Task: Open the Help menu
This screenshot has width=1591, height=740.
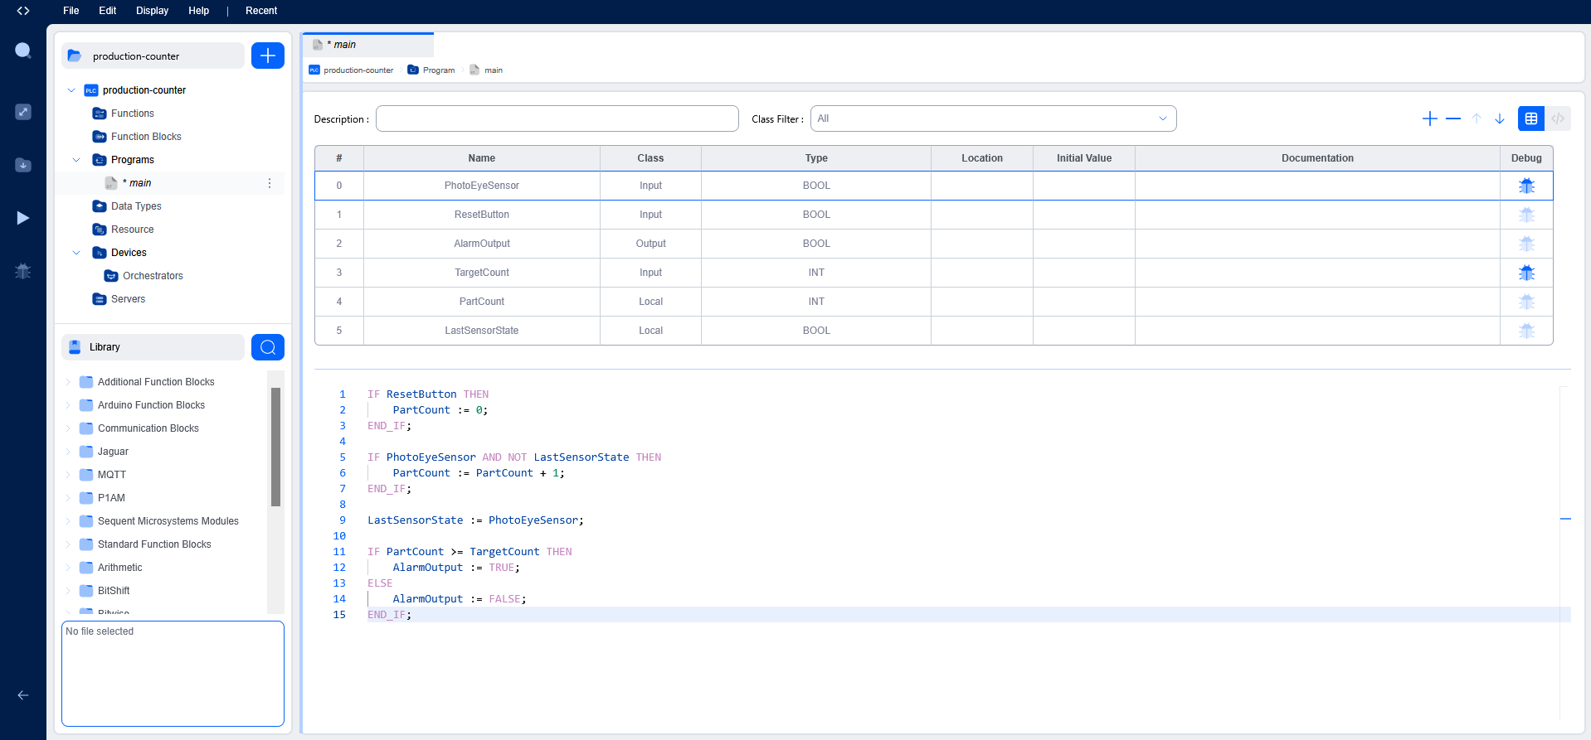Action: tap(199, 11)
